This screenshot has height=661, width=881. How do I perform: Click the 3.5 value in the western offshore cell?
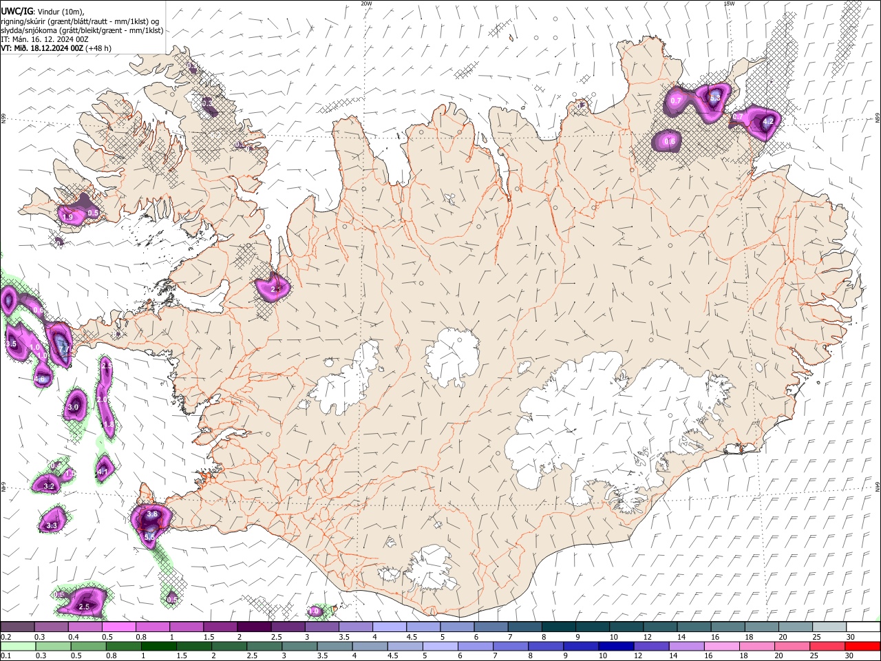point(11,344)
